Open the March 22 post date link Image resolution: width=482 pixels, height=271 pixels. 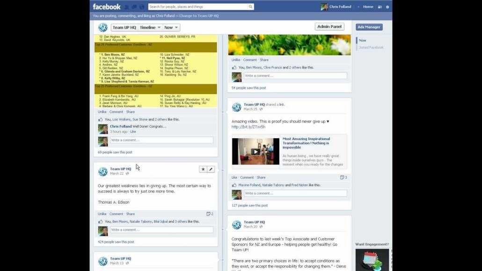click(117, 174)
